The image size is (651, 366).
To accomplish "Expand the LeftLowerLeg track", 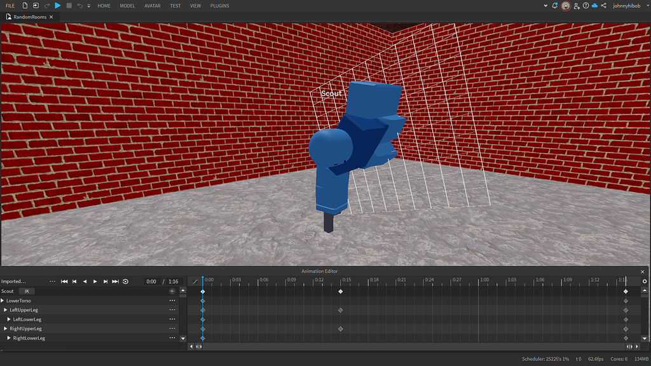I will [x=9, y=320].
